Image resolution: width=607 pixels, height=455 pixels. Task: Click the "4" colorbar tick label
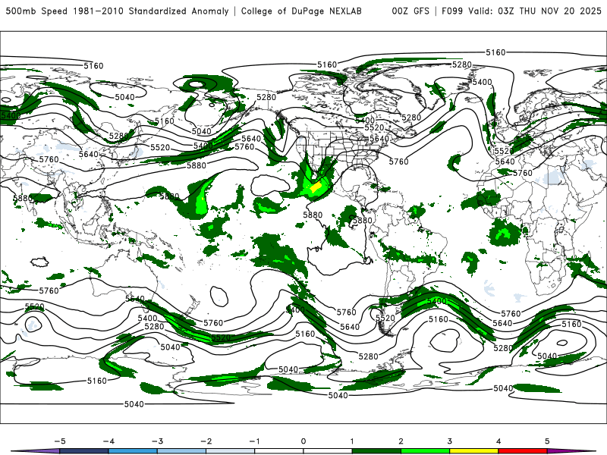coord(498,441)
